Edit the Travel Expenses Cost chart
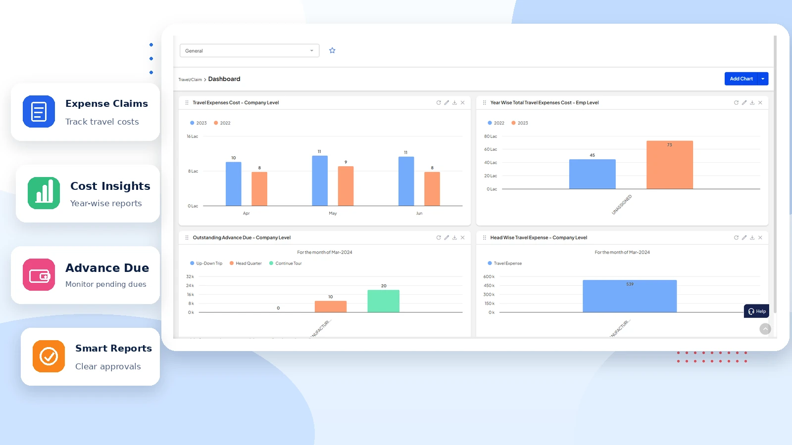The image size is (792, 445). click(x=446, y=103)
